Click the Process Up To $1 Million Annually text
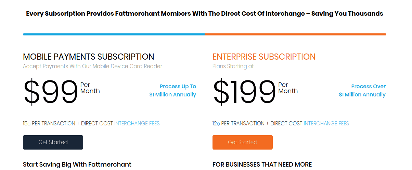Viewport: 412px width, 170px height. click(x=173, y=91)
